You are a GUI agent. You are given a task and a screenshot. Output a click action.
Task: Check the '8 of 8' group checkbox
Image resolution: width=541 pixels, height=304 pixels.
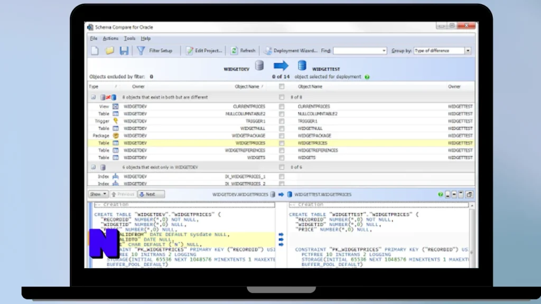[282, 97]
